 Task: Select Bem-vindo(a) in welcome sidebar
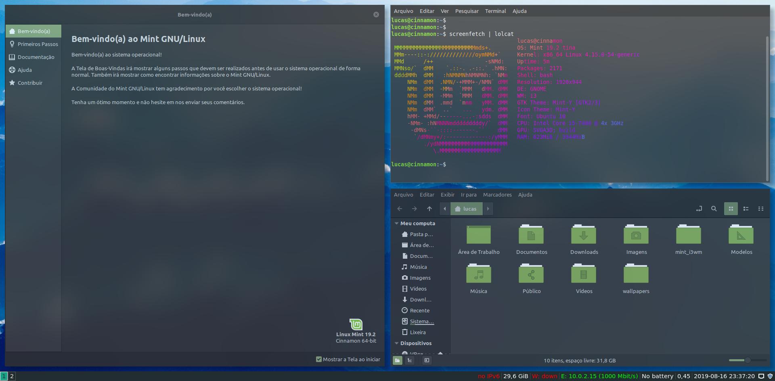(34, 31)
